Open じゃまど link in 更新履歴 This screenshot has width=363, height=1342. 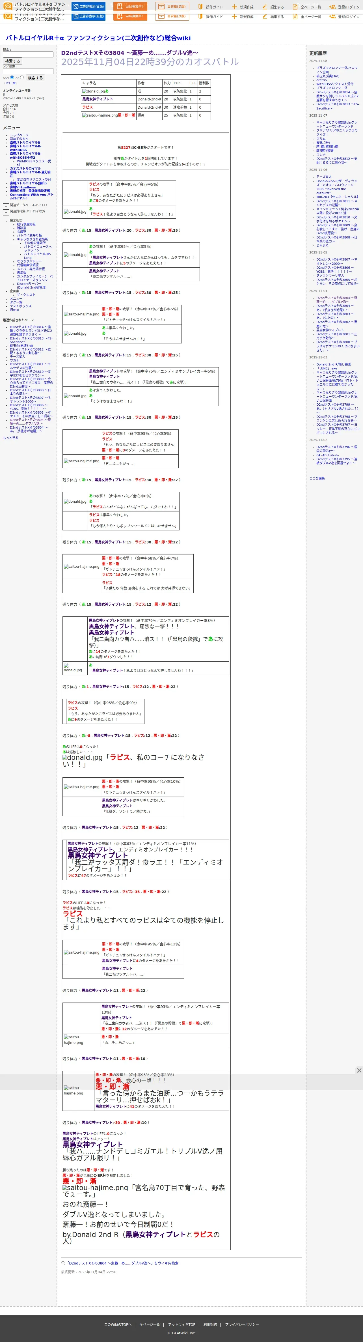[x=323, y=245]
